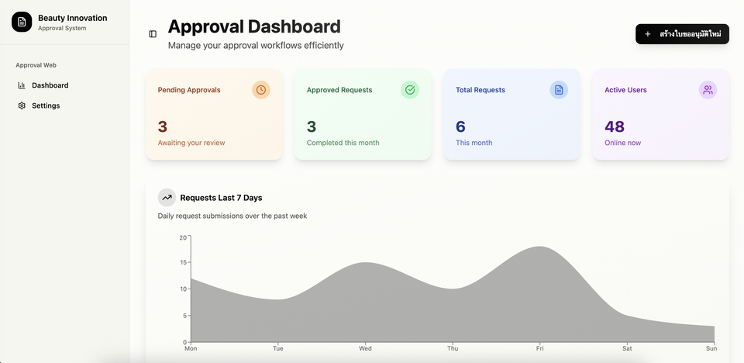
Task: Open the Settings menu item
Action: (x=46, y=105)
